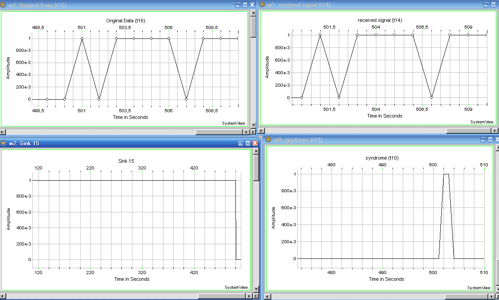The width and height of the screenshot is (499, 300).
Task: Click the w2 Sink 15 window icon
Action: pos(3,144)
